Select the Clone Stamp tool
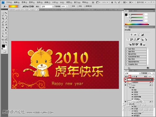156x117 pixels. pos(3,24)
